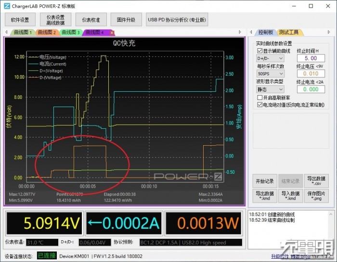Click 开始记录 start recording button
Image resolution: width=337 pixels, height=262 pixels.
[x=265, y=181]
